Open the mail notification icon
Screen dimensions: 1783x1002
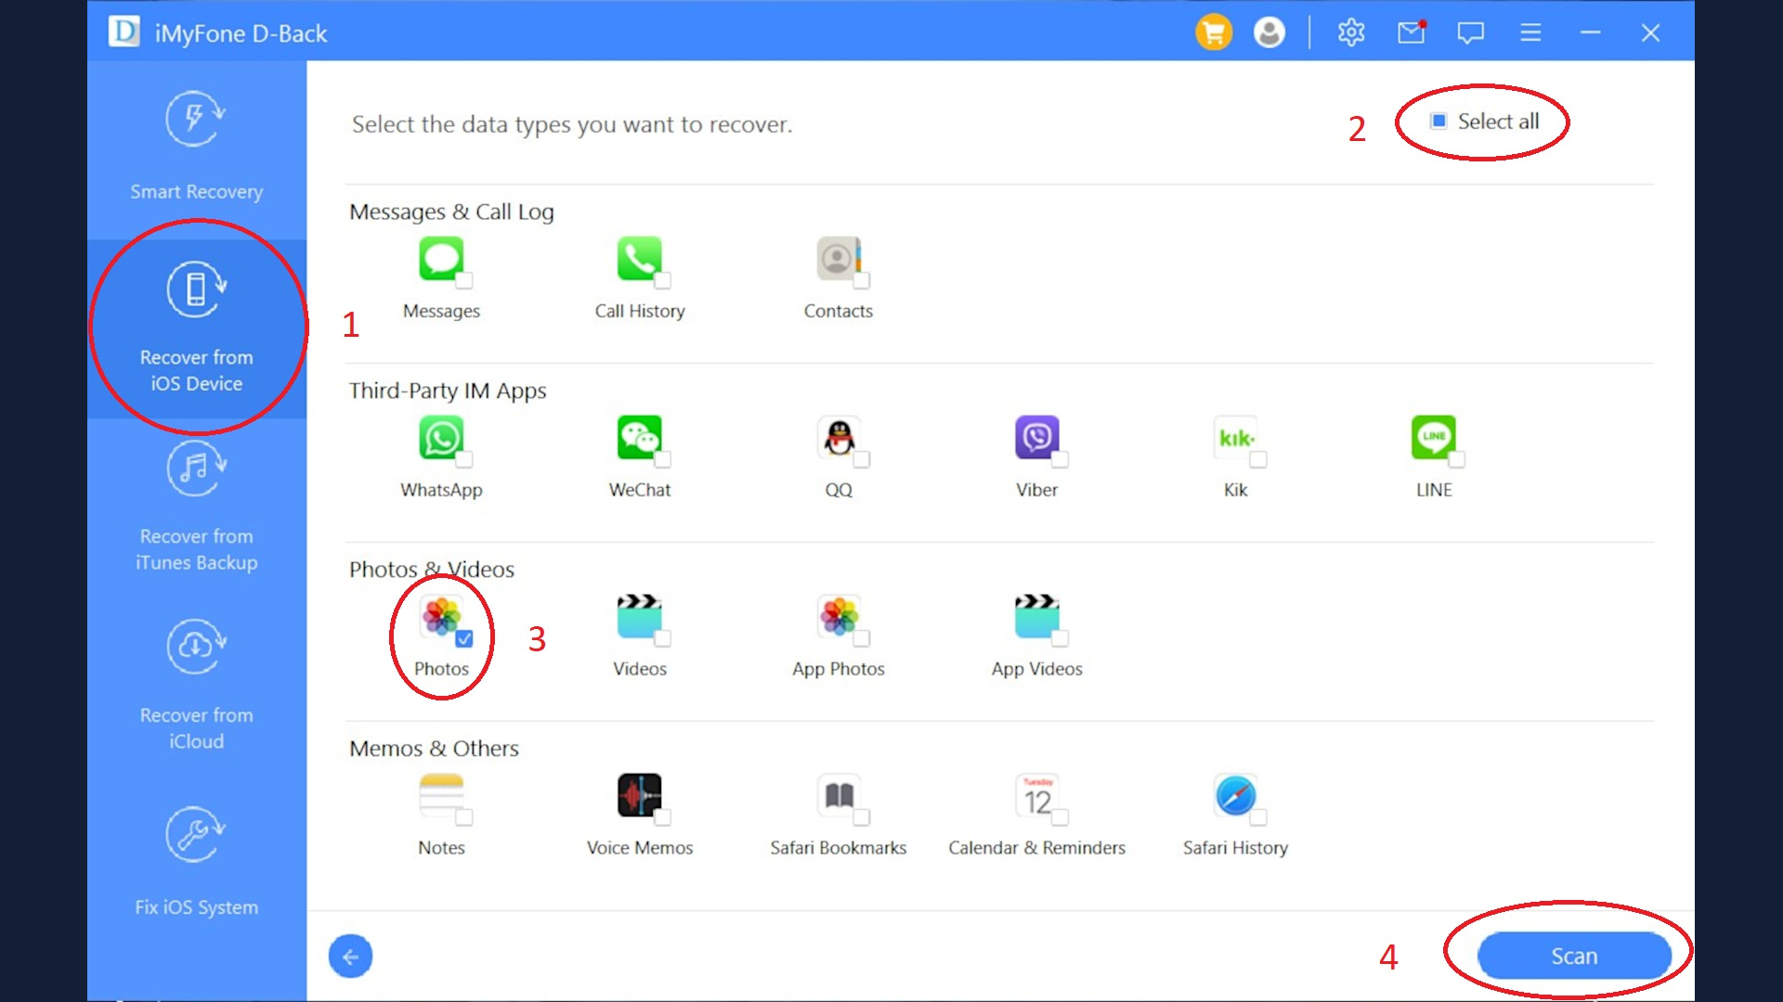tap(1412, 32)
